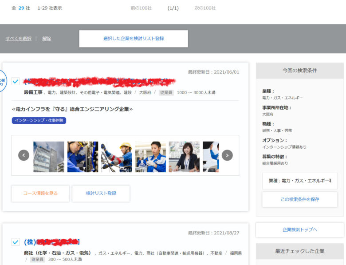Screen dimensions: 346x265
Task: Click 総務・人事・労務 under 職種
Action: 277,131
